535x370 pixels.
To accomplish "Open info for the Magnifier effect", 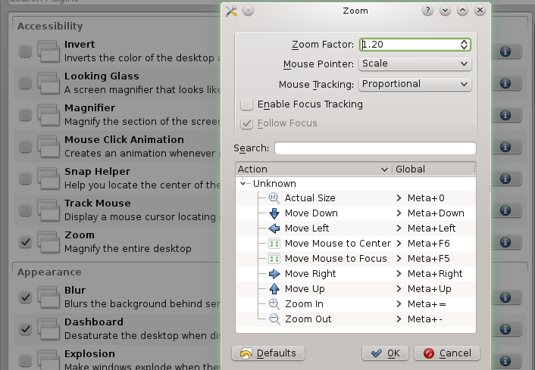I will 505,115.
